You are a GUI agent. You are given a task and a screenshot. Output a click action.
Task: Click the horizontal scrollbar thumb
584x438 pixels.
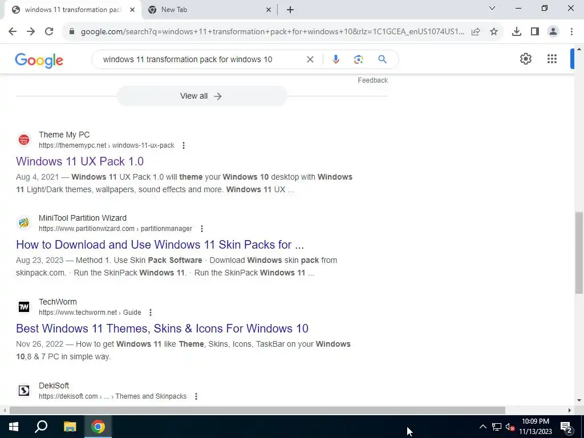coord(257,410)
